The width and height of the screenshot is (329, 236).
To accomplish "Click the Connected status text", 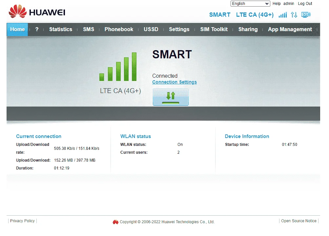I will click(165, 76).
